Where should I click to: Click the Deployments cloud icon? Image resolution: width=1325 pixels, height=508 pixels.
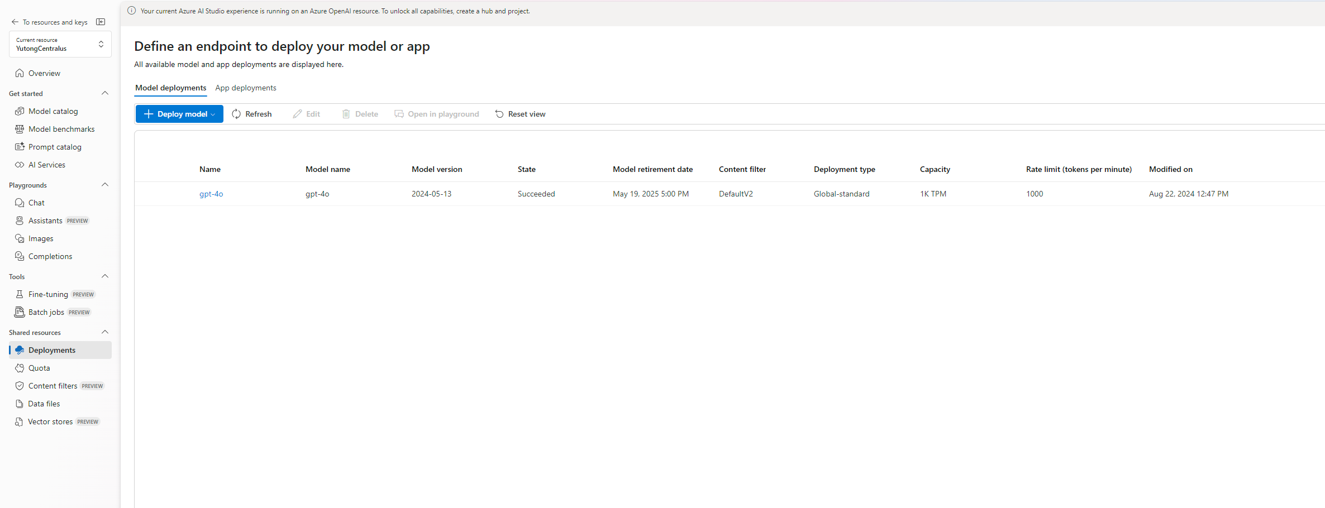tap(20, 350)
